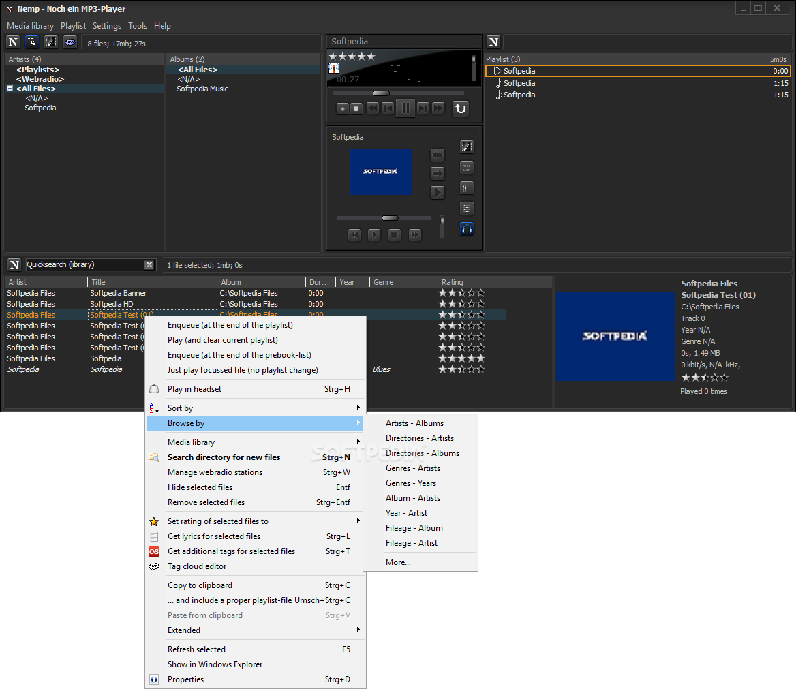Pause the main player
796x689 pixels.
coord(405,108)
